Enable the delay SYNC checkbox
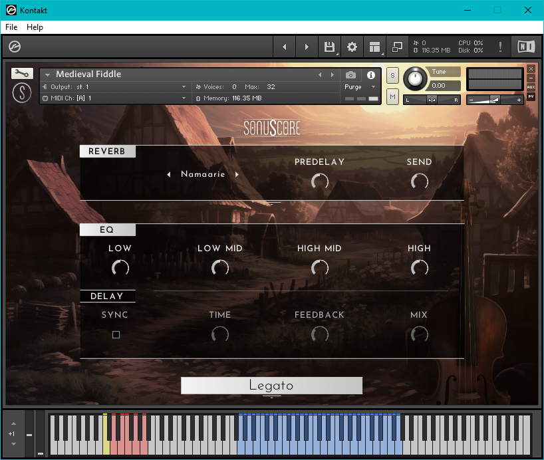The height and width of the screenshot is (460, 544). 116,335
